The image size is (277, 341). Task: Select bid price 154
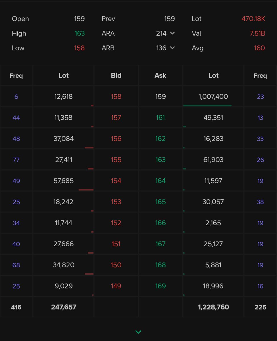click(116, 181)
